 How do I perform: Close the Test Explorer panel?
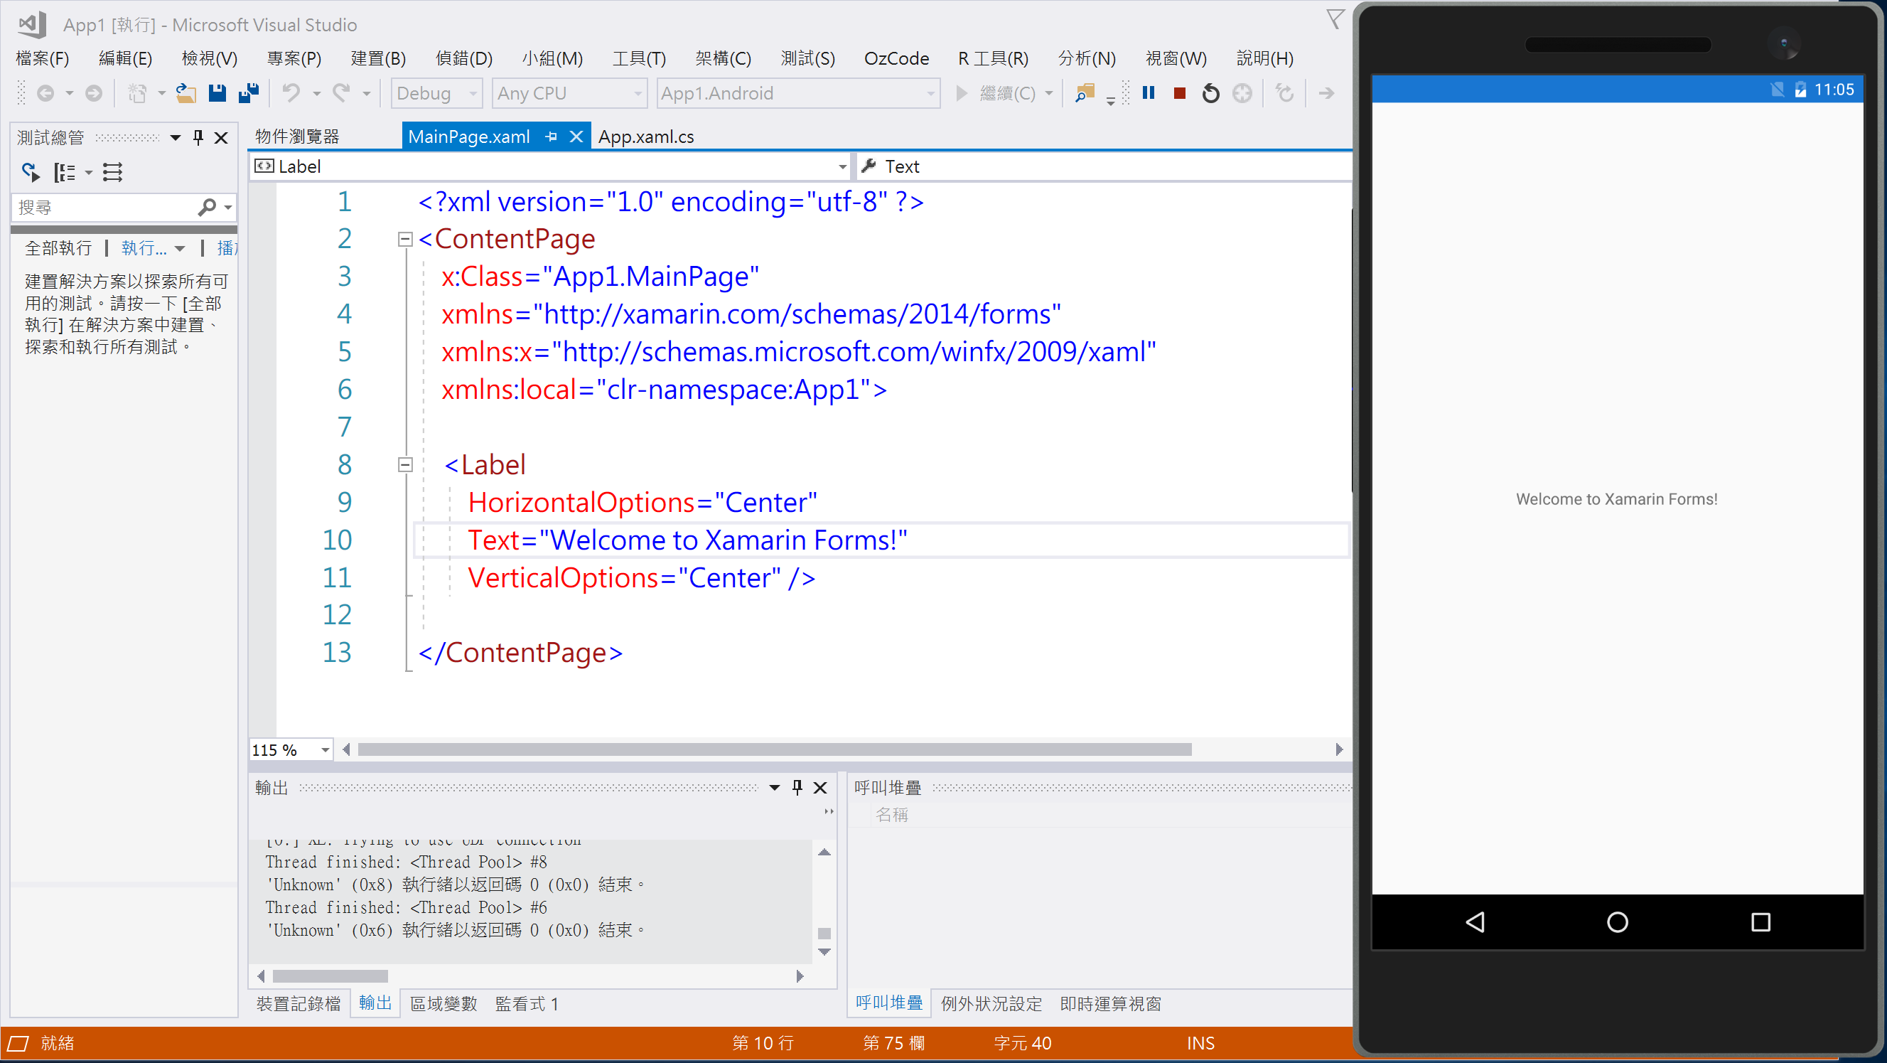pos(220,137)
